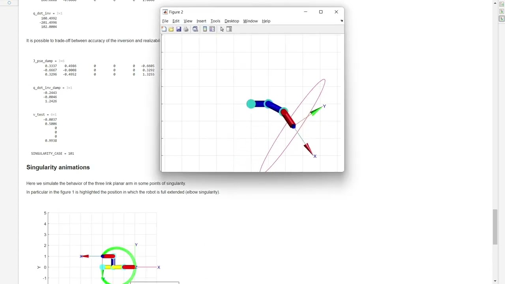Click value -201.4996 in q_dot_inv output
Image resolution: width=505 pixels, height=284 pixels.
click(48, 22)
